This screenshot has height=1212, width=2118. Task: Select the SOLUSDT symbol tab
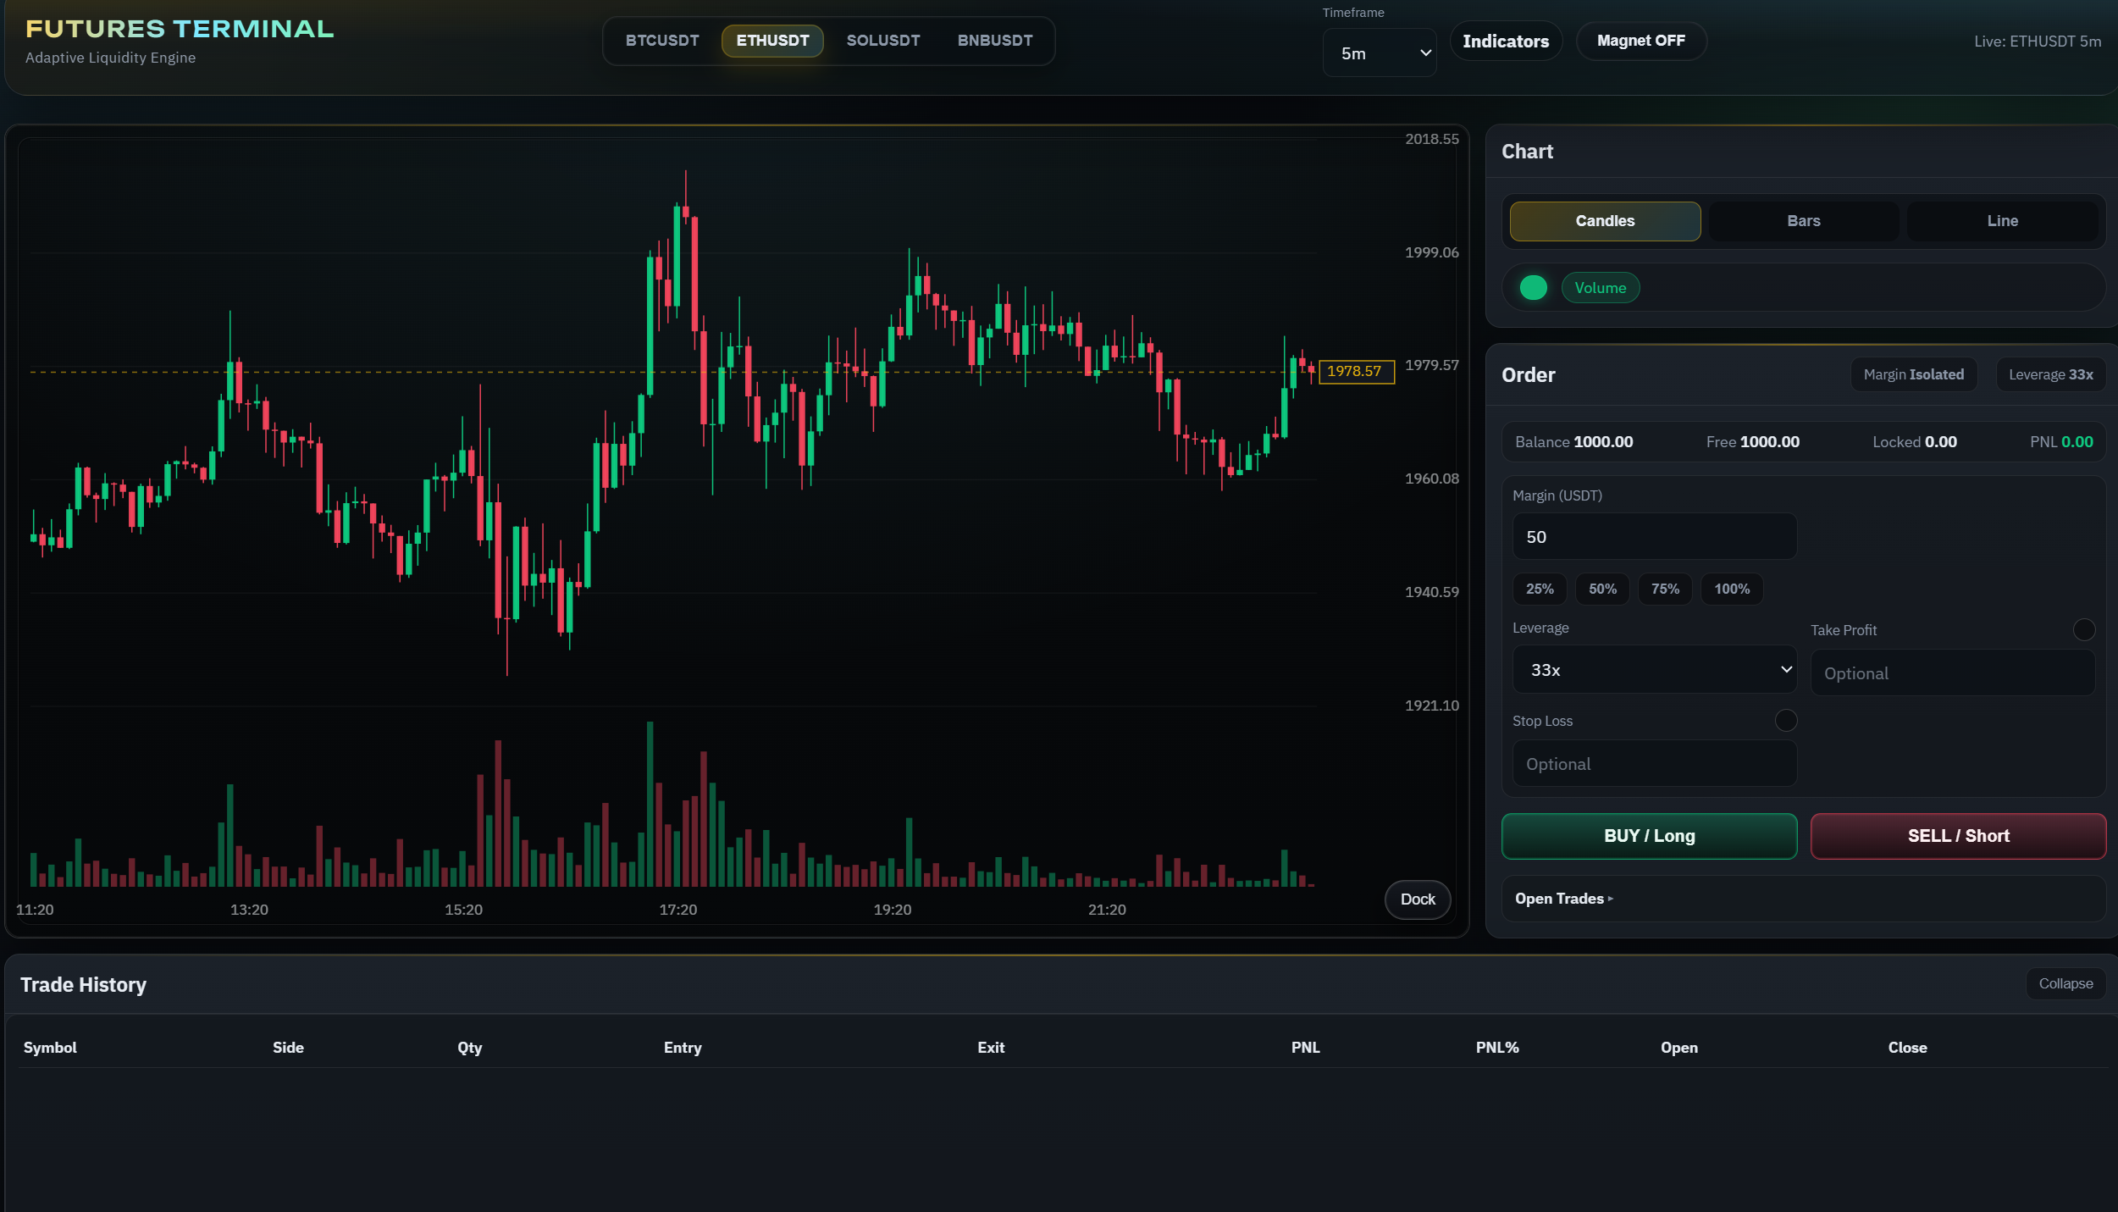[x=882, y=41]
